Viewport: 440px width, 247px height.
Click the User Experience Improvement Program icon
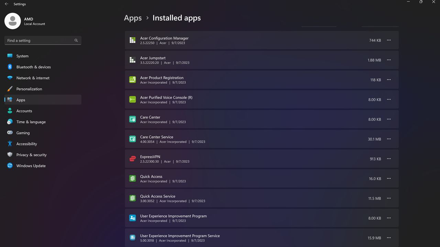tap(132, 218)
